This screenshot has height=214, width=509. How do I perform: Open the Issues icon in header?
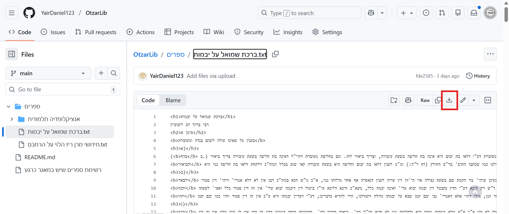426,13
